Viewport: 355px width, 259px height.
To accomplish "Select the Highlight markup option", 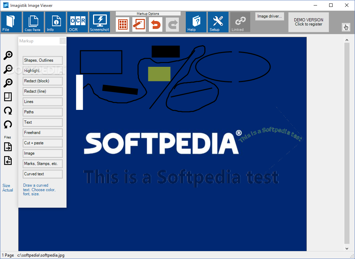I will [43, 71].
